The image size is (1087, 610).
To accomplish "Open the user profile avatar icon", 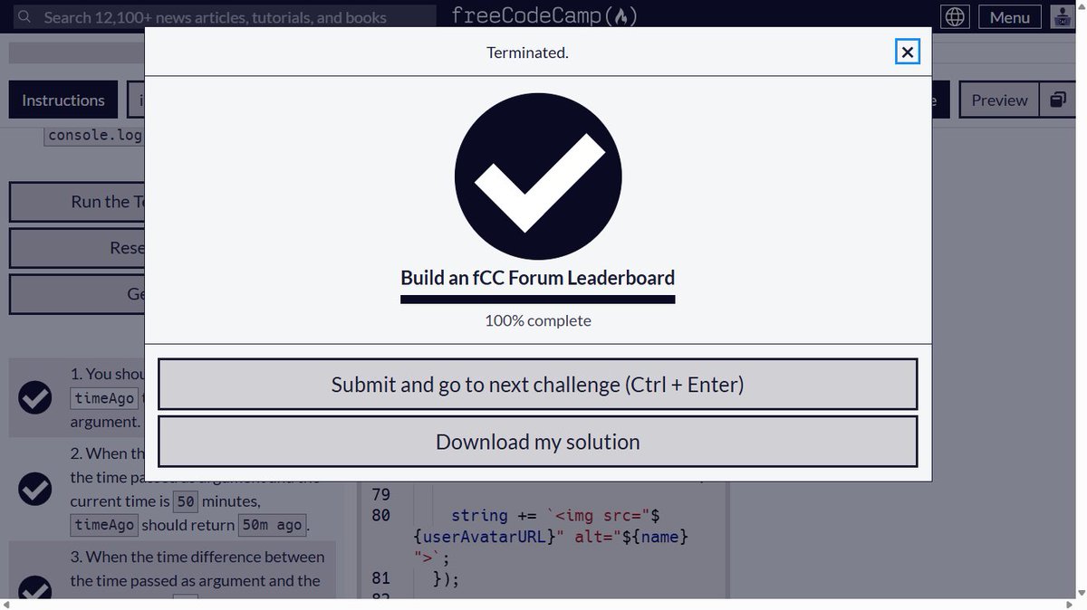I will point(1062,17).
